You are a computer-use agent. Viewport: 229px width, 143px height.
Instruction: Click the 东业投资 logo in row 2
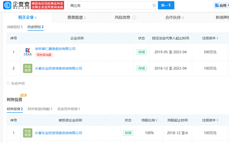tap(27, 68)
